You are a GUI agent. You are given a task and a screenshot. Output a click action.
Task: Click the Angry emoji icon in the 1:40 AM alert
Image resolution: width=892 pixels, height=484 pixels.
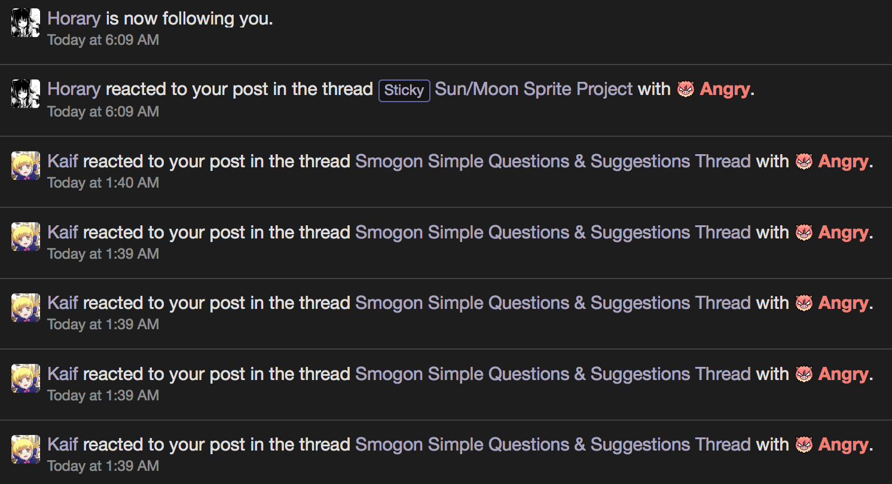click(804, 161)
